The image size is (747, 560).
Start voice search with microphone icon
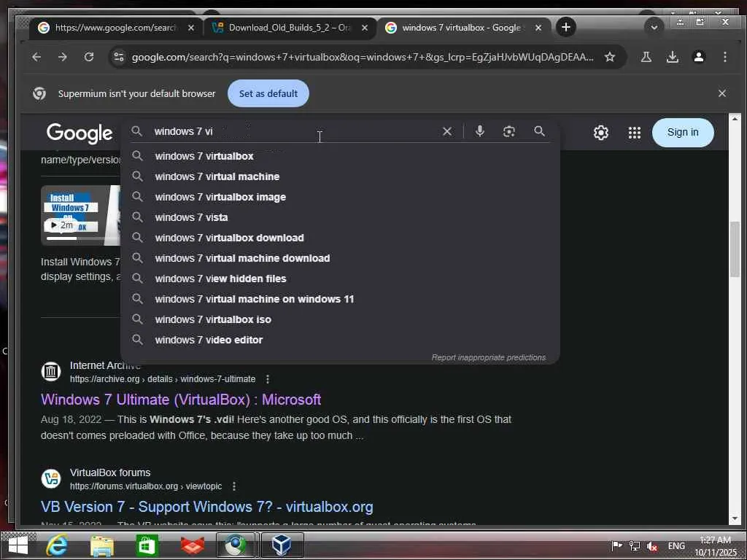[x=480, y=131]
